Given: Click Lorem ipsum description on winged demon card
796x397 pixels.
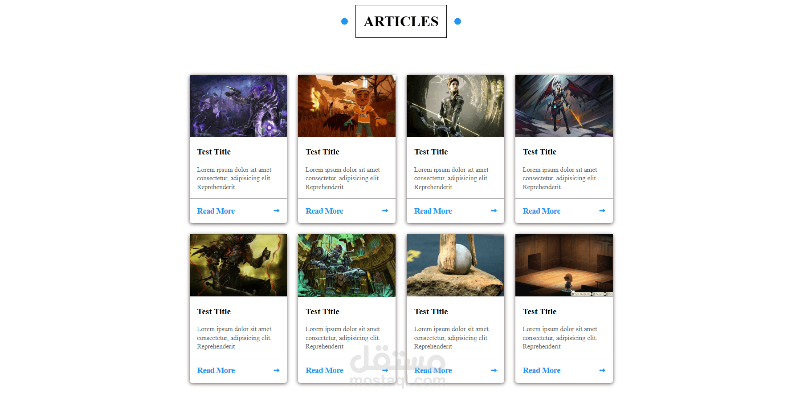Looking at the screenshot, I should click(560, 178).
